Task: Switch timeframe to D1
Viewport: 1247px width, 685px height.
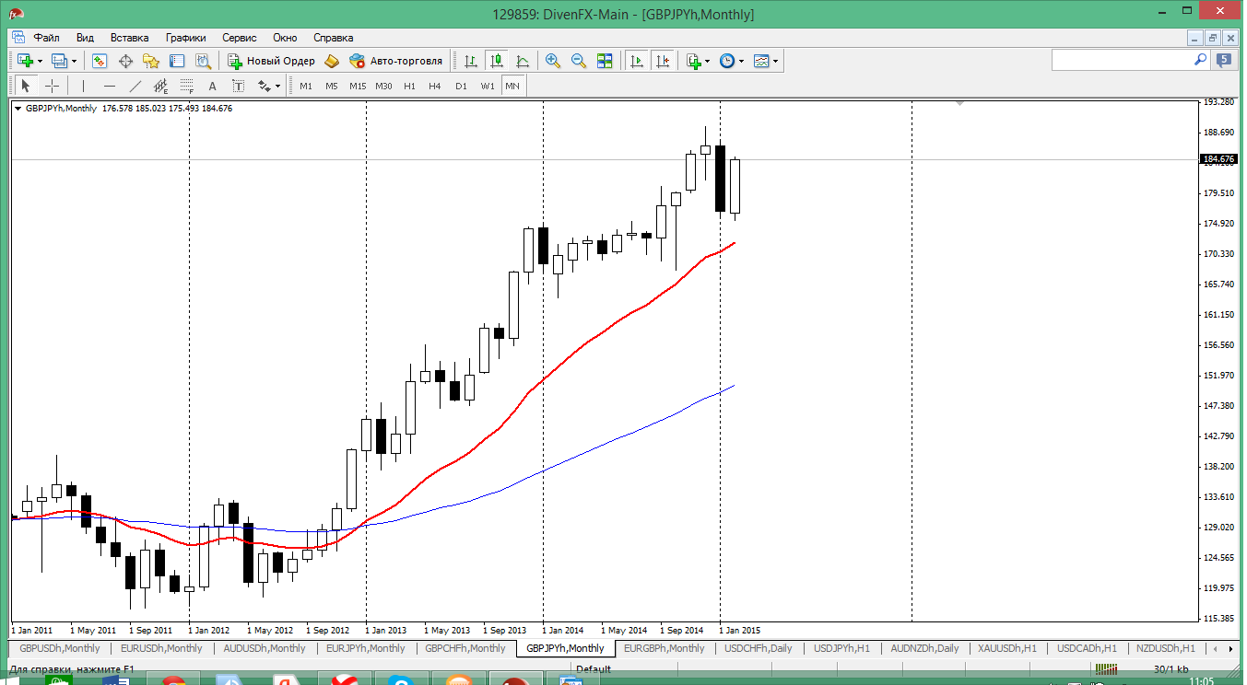Action: click(x=461, y=86)
